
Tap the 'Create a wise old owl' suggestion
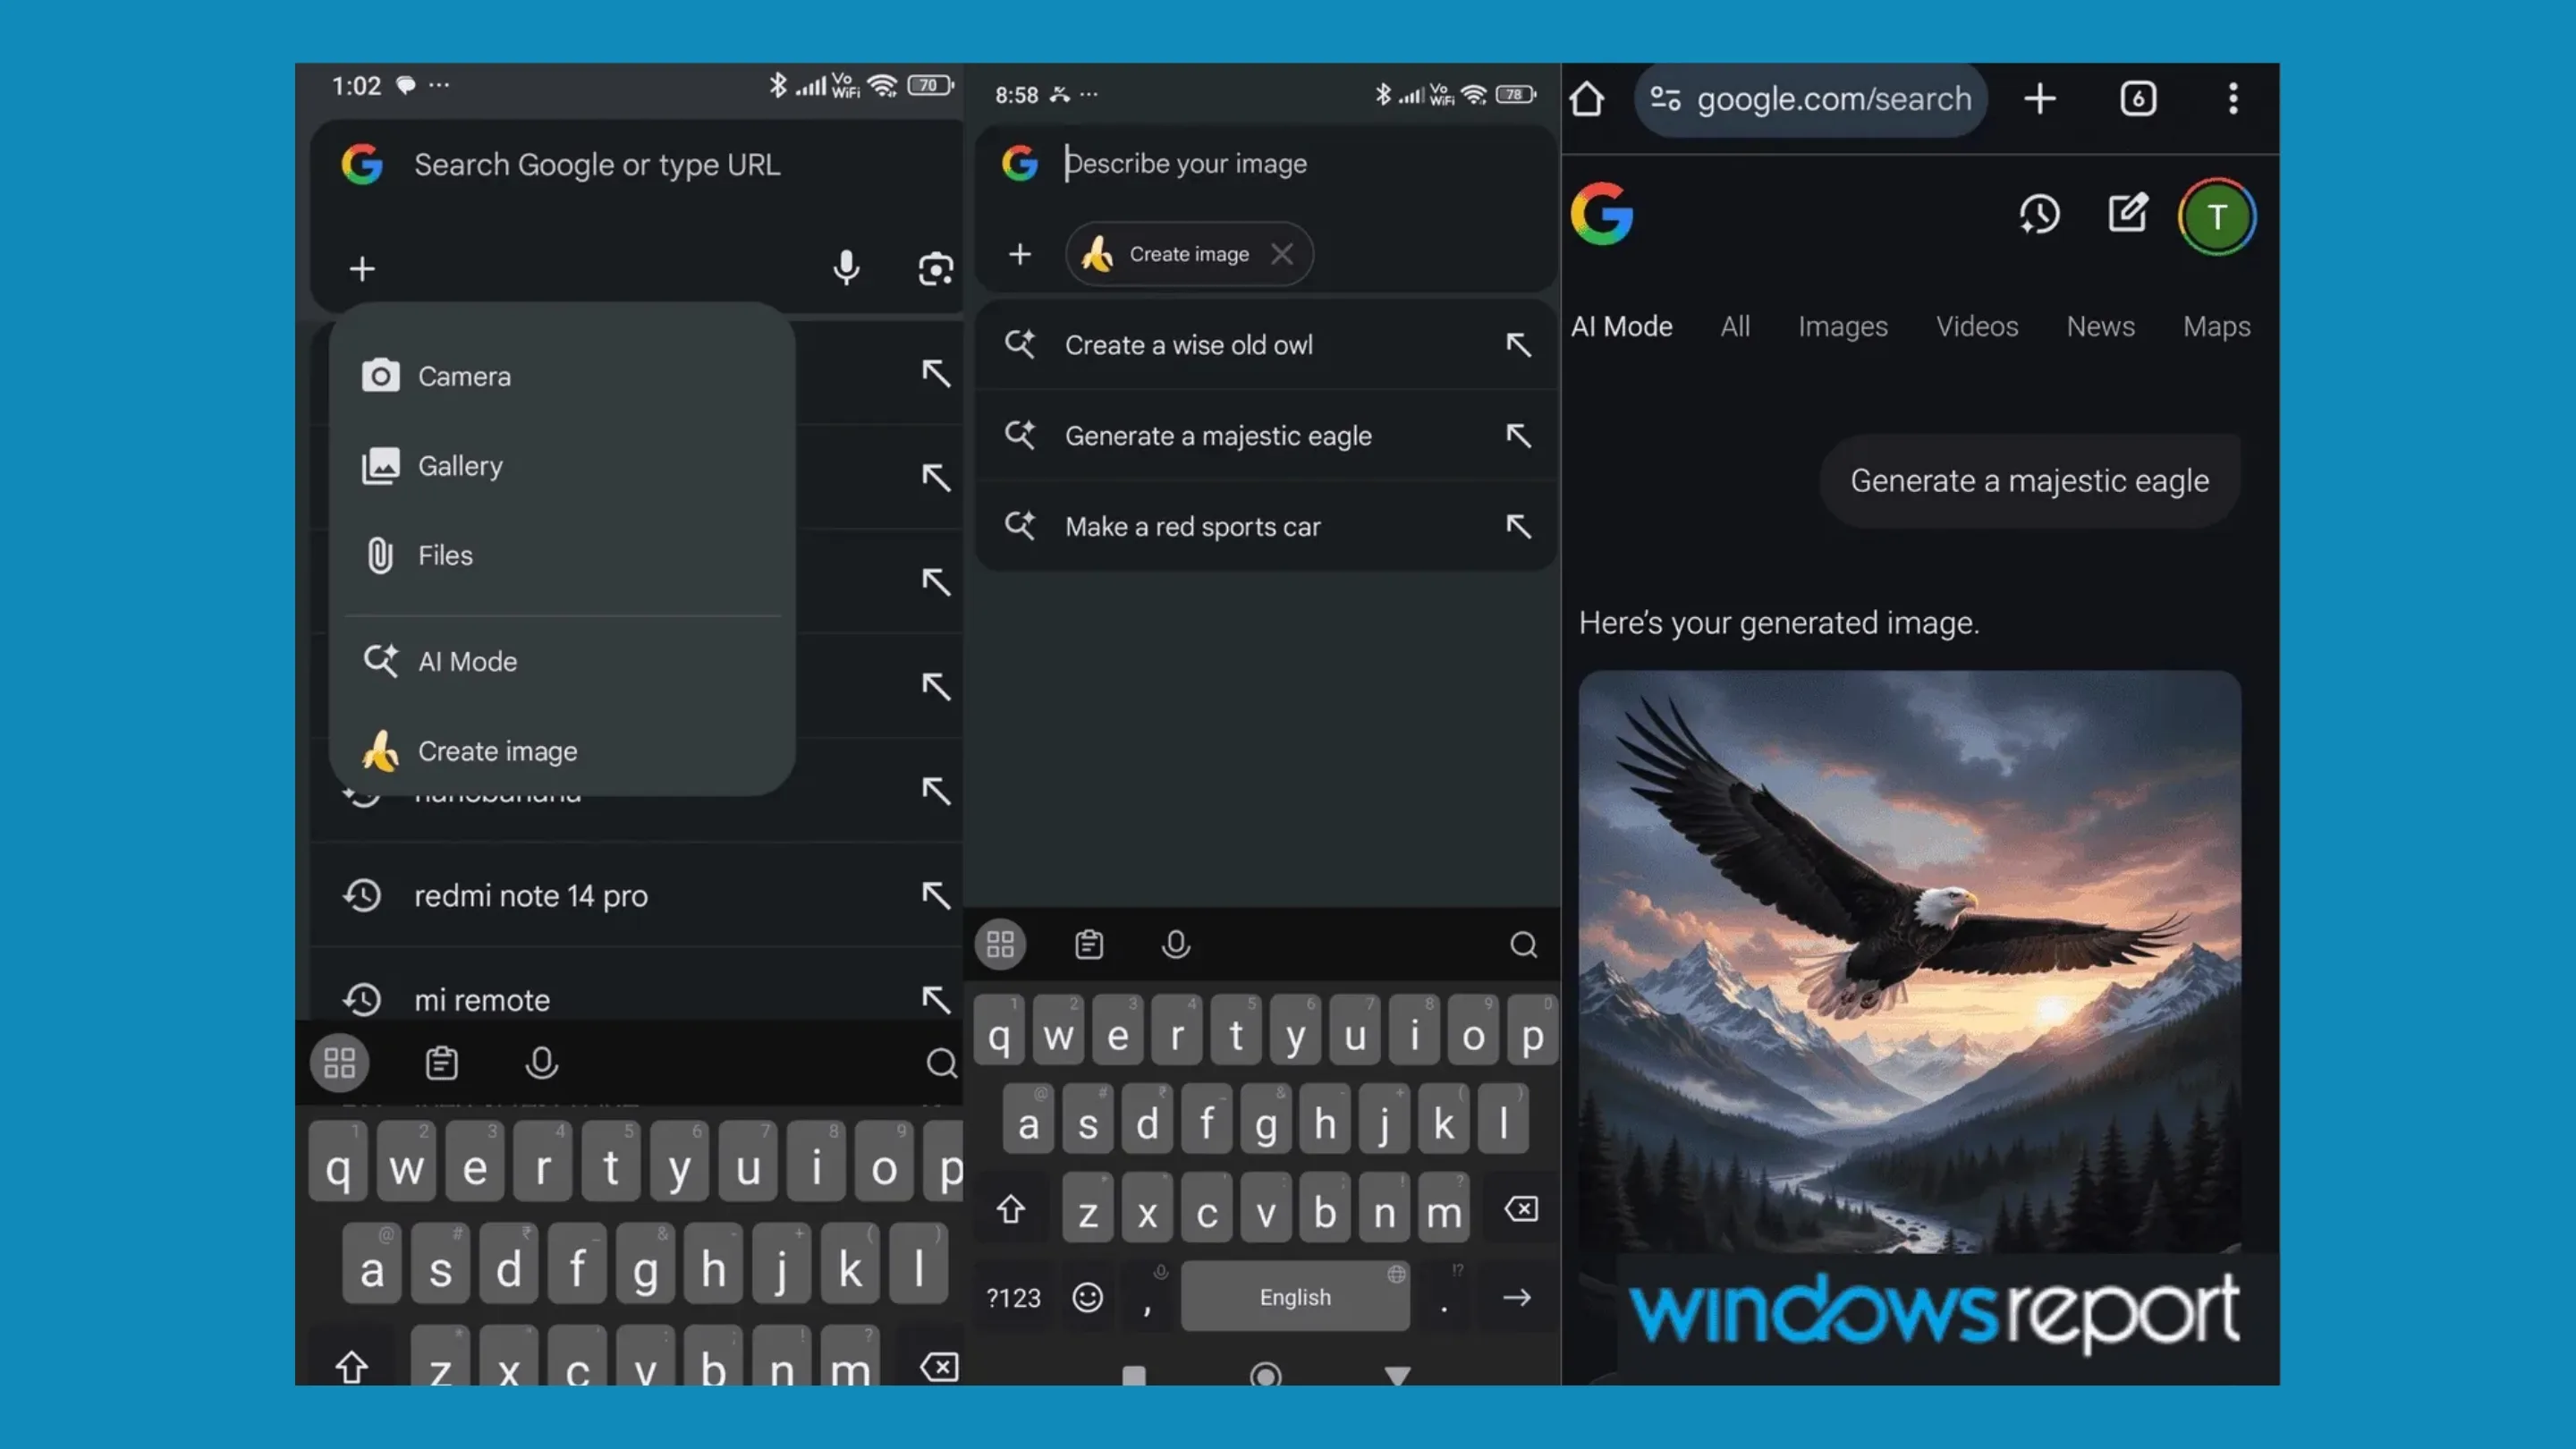coord(1188,345)
